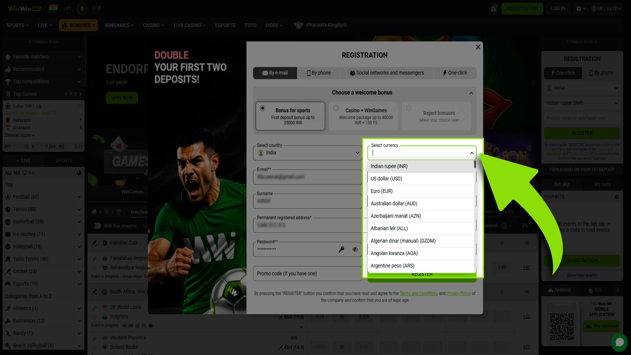
Task: Close the mobile application panel
Action: (x=618, y=290)
